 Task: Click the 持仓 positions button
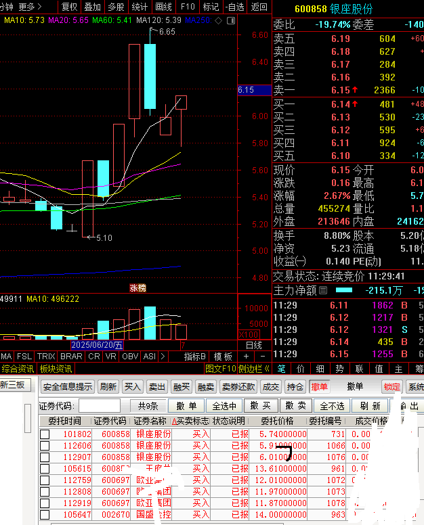pos(295,387)
